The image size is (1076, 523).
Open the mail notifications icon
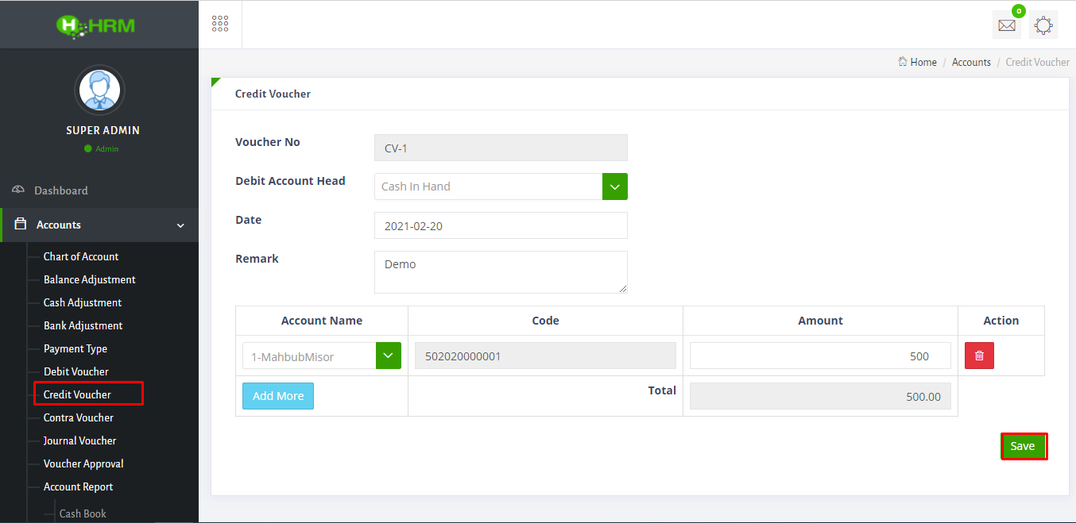pyautogui.click(x=1006, y=25)
